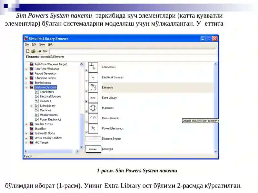Select Elements in the left tree
Screen dimensions: 258x193
tap(45, 101)
